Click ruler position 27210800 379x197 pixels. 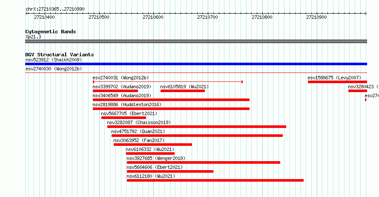[x=262, y=17]
